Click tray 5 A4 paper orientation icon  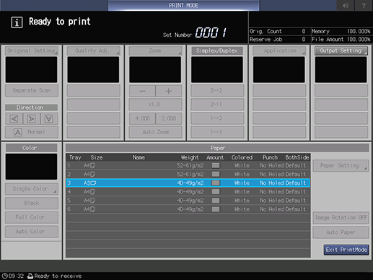(92, 201)
